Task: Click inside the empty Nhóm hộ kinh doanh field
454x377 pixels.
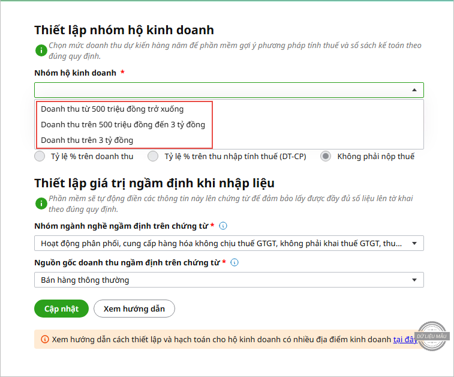Action: [216, 90]
